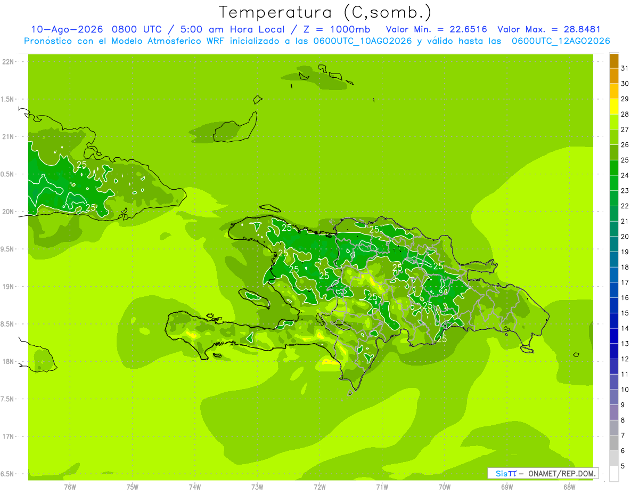The width and height of the screenshot is (639, 494).
Task: Click the green 24 degree legend swatch
Action: click(614, 168)
